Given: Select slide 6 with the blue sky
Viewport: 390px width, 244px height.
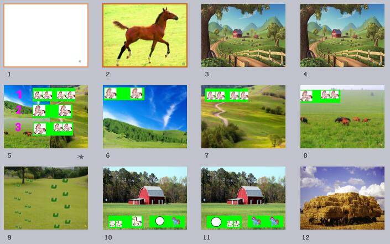Looking at the screenshot, I should click(x=145, y=117).
